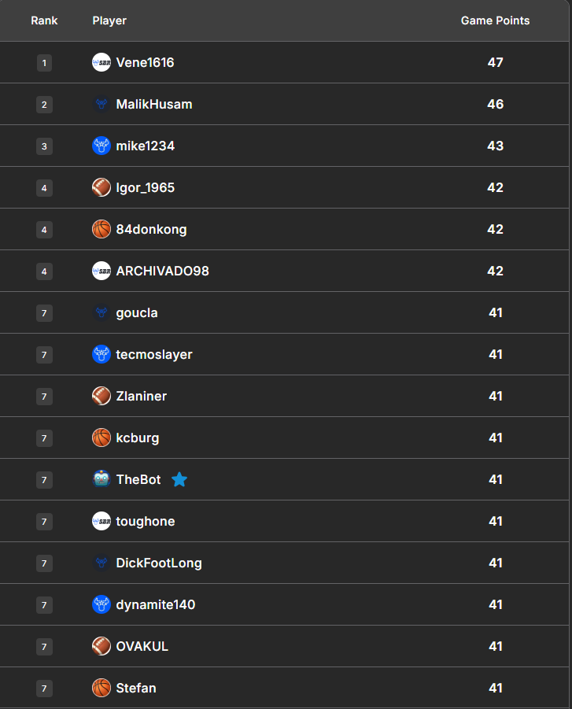This screenshot has width=572, height=709.
Task: Click the SBR avatar next to toughone
Action: click(x=101, y=521)
